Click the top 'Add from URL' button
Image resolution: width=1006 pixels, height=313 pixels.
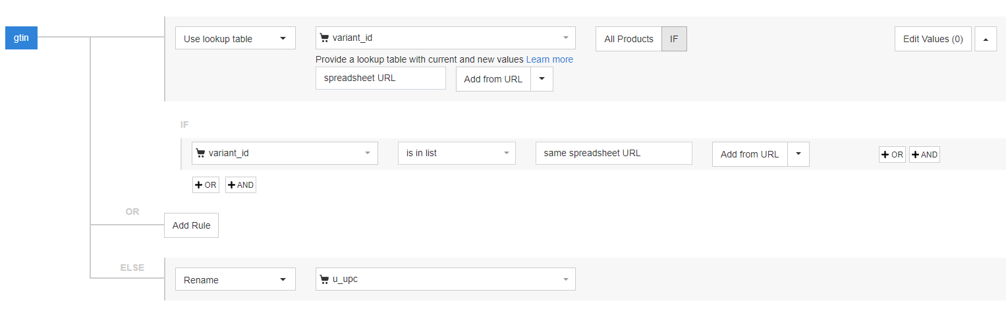[493, 79]
